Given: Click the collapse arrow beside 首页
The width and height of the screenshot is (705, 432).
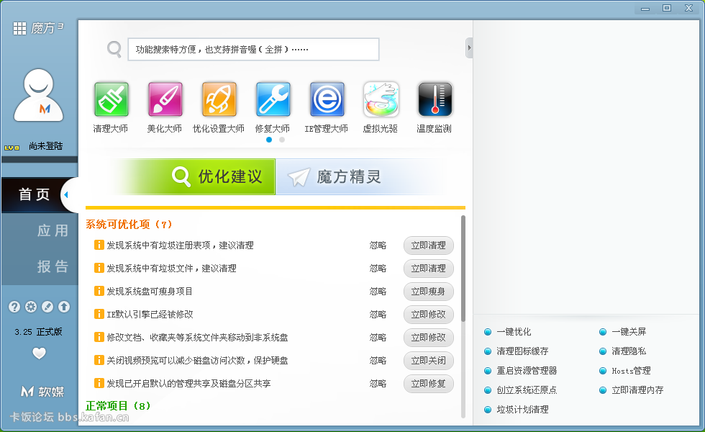Looking at the screenshot, I should [x=66, y=195].
